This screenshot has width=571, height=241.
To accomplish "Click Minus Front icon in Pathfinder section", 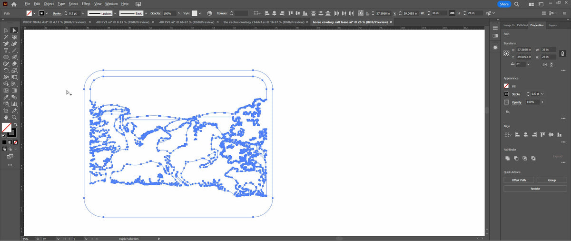I will click(x=516, y=158).
